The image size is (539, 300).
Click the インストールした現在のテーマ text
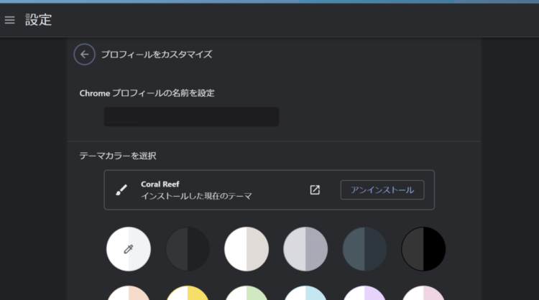pos(197,196)
